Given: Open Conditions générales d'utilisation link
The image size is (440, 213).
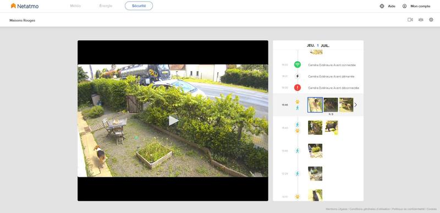Looking at the screenshot, I should click(370, 209).
